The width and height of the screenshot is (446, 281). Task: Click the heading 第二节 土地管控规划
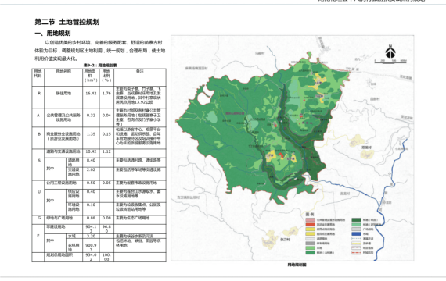point(67,22)
